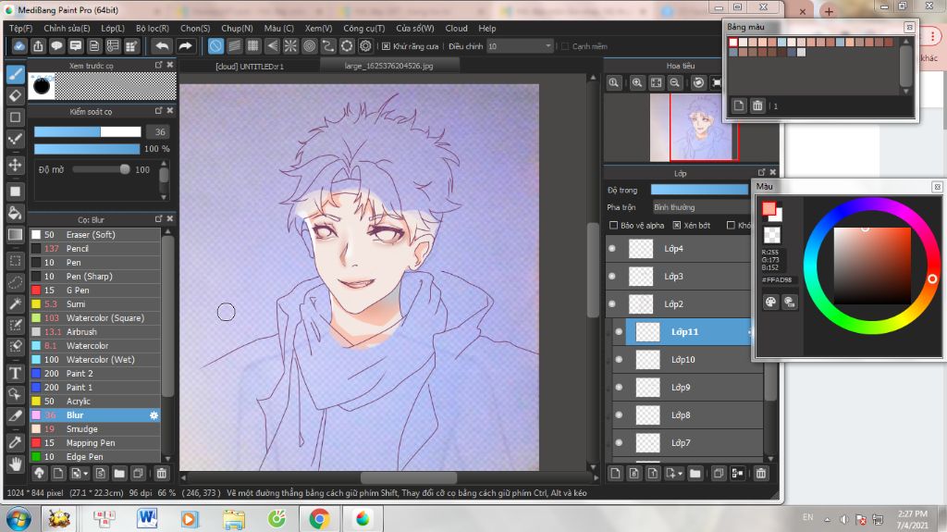Switch to large_1625376204526.jpg tab

(389, 66)
